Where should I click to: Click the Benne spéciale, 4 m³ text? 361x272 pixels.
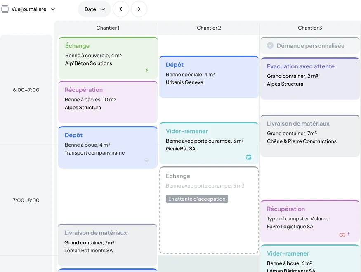point(190,75)
